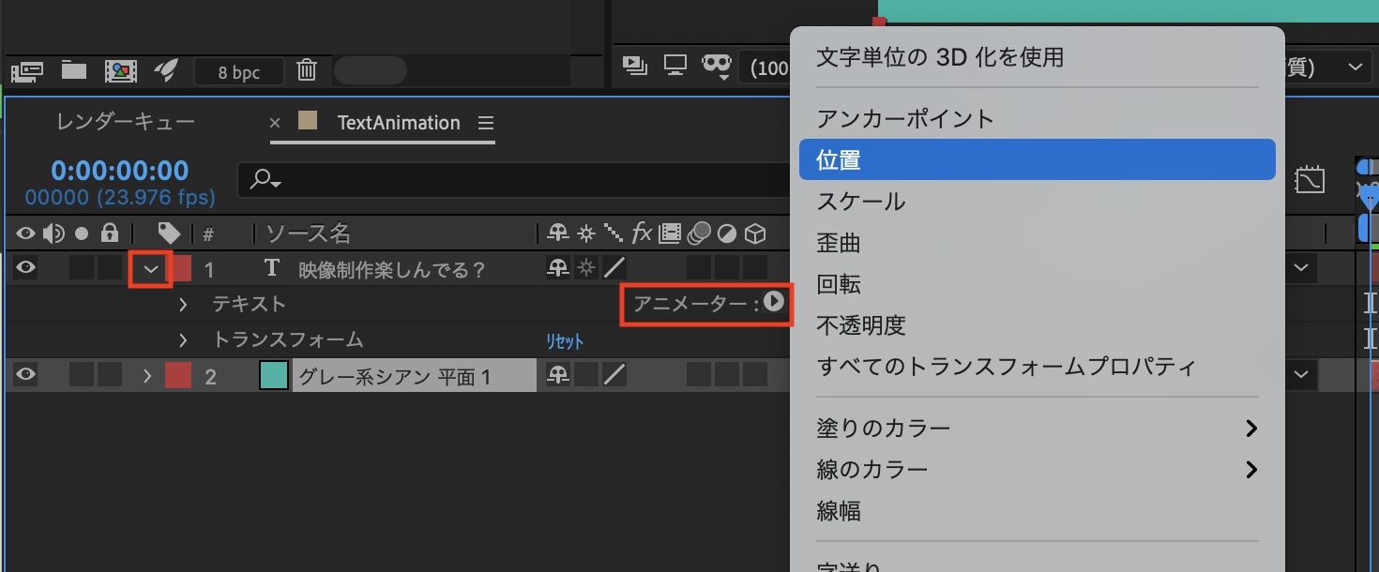Open the アニメーター menu arrow button
Screen dimensions: 1379x572
[x=773, y=302]
